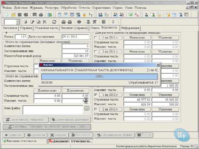
Task: Uncheck the 1 кв 2012 г checkbox
Action: pyautogui.click(x=95, y=95)
